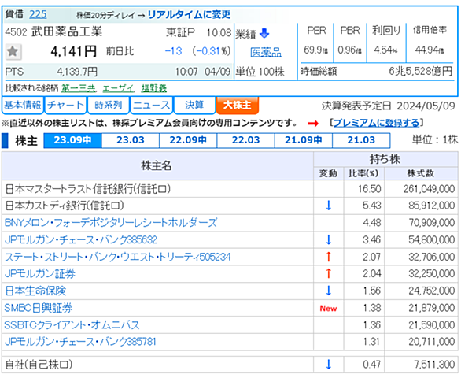Select the 21.03 period tab
461x378 pixels.
tap(361, 140)
